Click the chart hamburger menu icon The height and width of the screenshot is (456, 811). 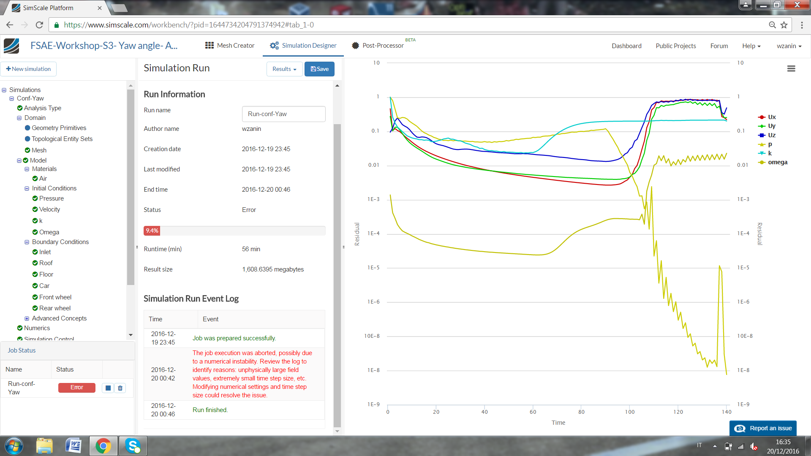pyautogui.click(x=791, y=69)
